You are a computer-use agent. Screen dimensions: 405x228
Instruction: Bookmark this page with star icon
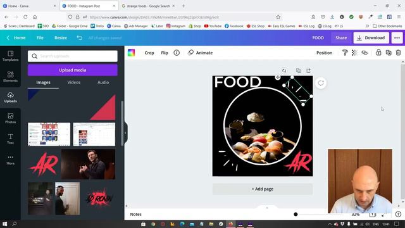coord(278,17)
